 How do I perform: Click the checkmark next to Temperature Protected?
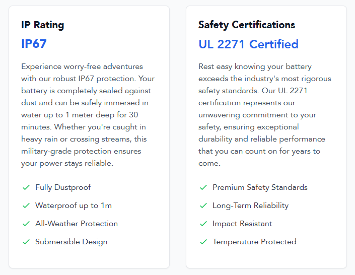pos(203,242)
